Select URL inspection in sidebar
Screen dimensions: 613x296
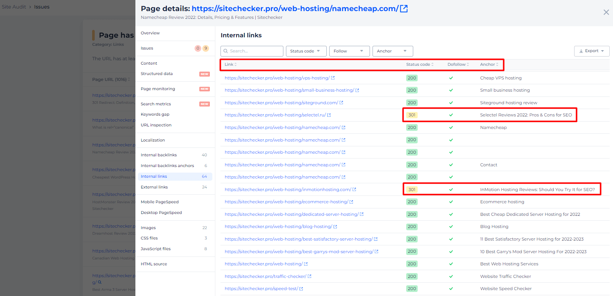tap(156, 125)
